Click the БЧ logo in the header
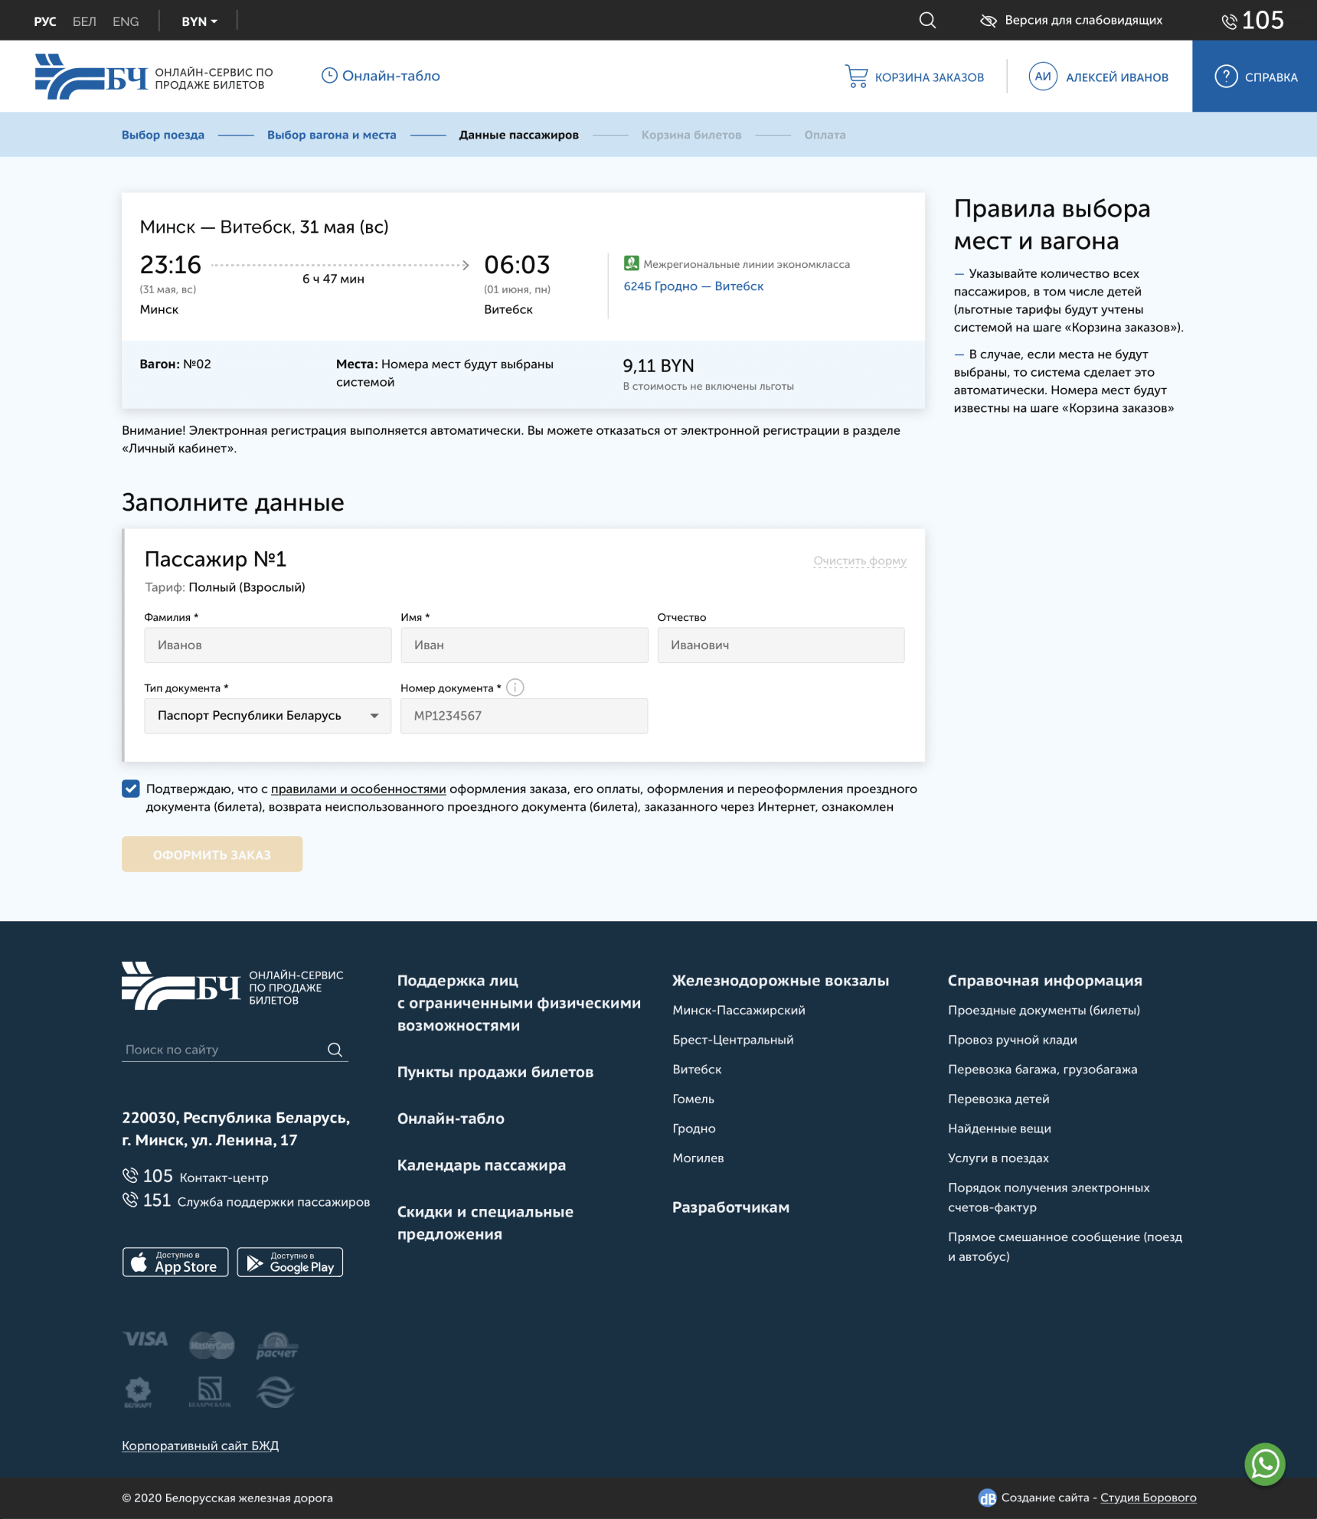The width and height of the screenshot is (1317, 1519). (x=91, y=77)
